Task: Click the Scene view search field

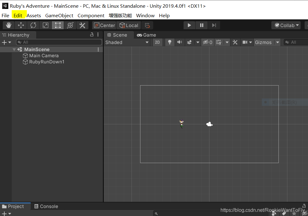Action: coord(296,42)
